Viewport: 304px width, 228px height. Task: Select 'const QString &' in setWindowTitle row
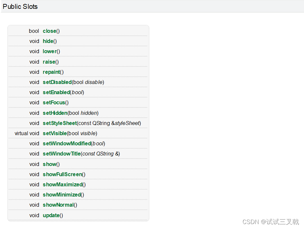click(100, 154)
